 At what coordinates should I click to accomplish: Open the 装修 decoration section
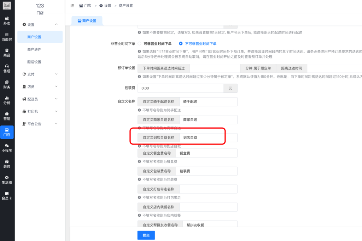pyautogui.click(x=7, y=164)
